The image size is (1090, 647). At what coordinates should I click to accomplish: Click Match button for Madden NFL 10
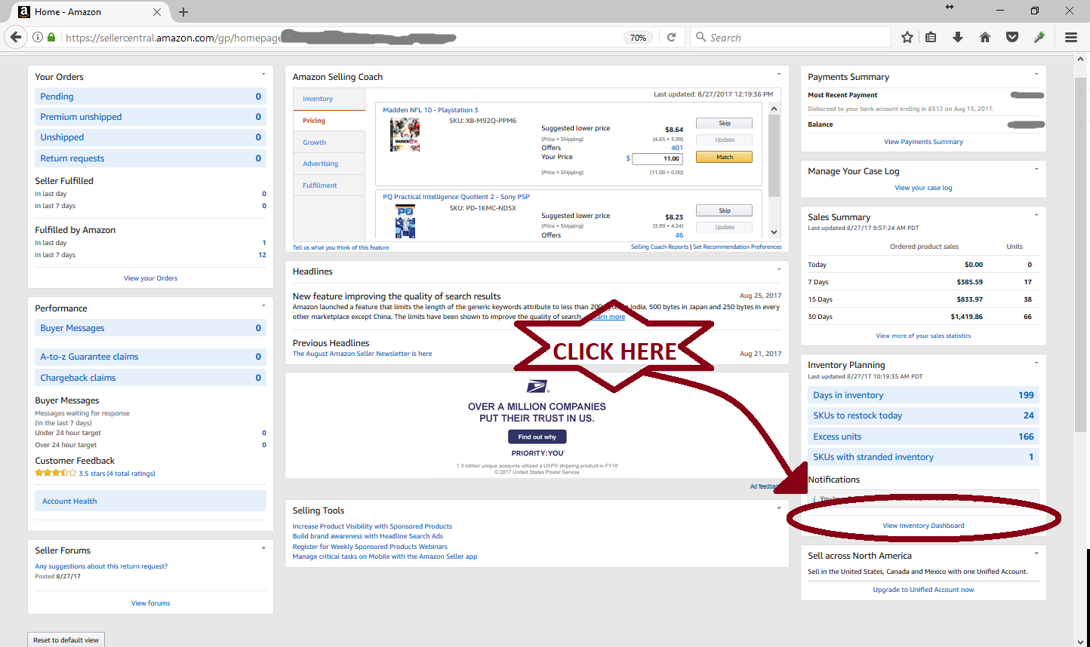(x=724, y=157)
